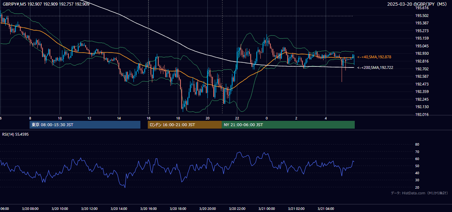The width and height of the screenshot is (452, 212).
Task: Click the 3/20 14:00 time label
Action: [x=119, y=209]
